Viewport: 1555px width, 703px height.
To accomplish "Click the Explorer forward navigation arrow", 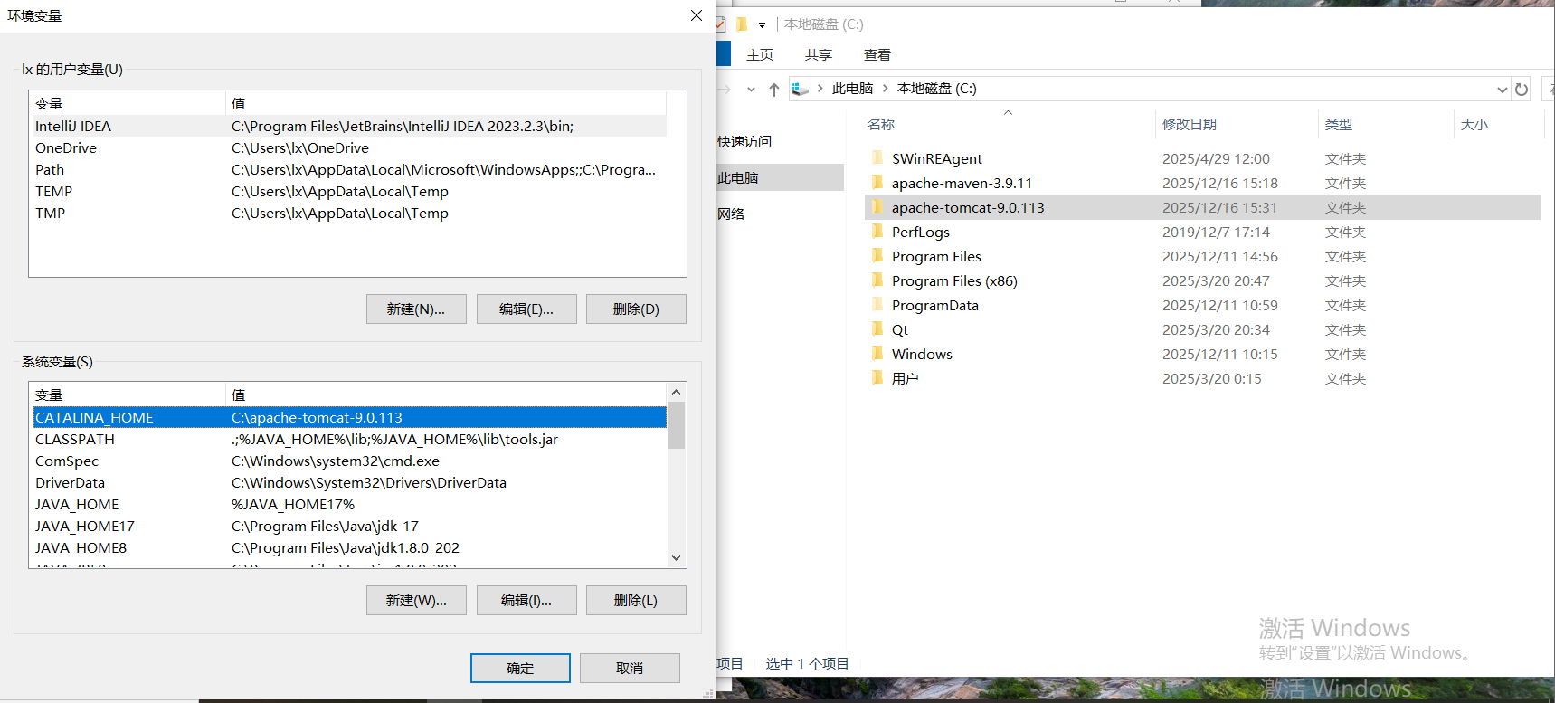I will click(725, 89).
